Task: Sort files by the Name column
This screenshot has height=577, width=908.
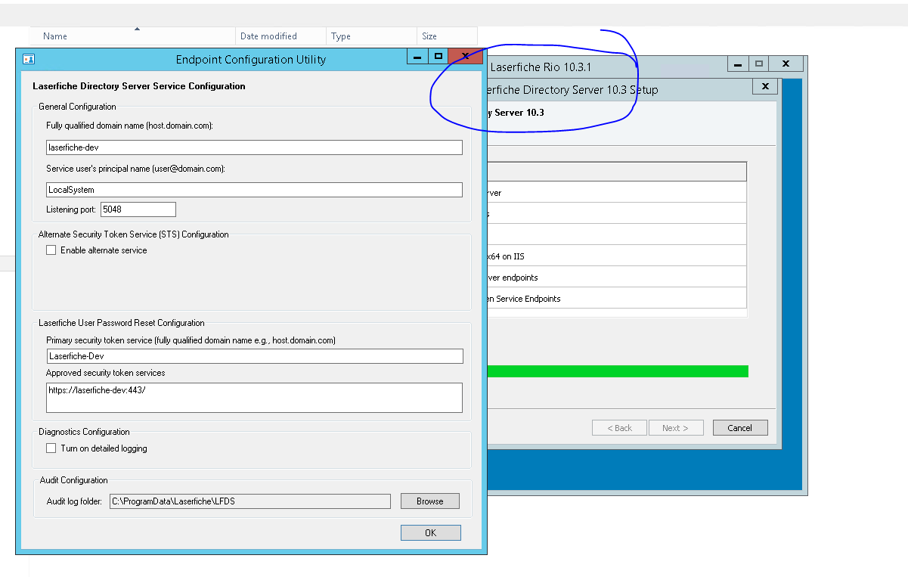Action: point(132,36)
